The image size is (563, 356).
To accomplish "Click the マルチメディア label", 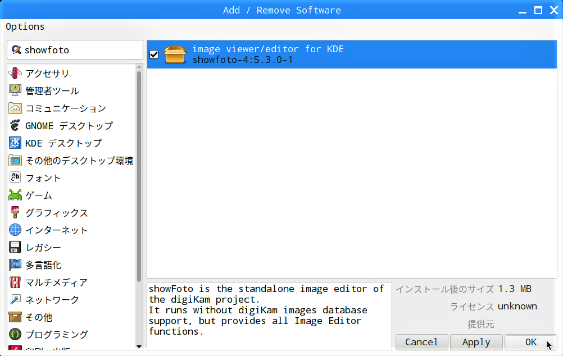I will 56,282.
